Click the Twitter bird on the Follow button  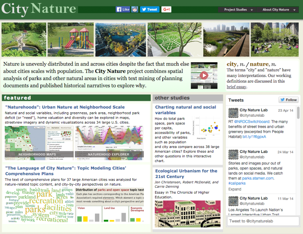pyautogui.click(x=282, y=100)
